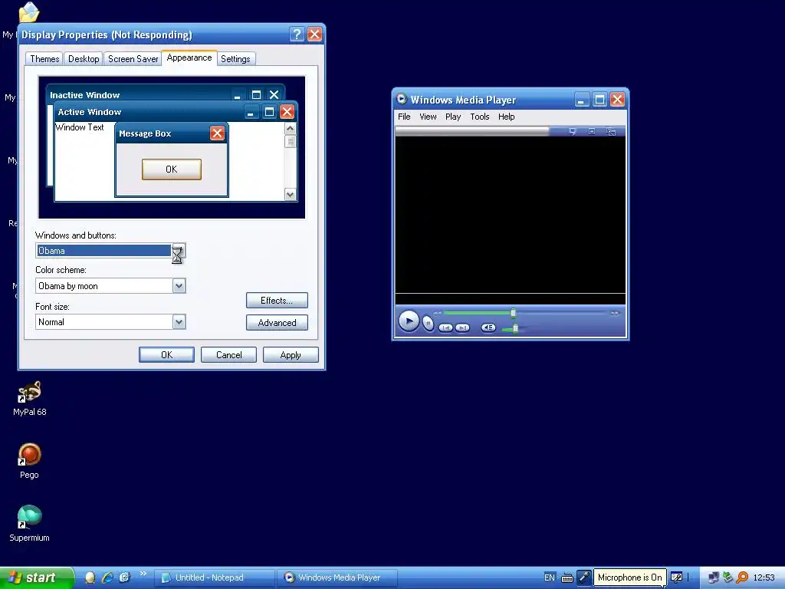Click third Quick Launch icon beside Internet Explorer
The width and height of the screenshot is (785, 589).
(x=125, y=577)
